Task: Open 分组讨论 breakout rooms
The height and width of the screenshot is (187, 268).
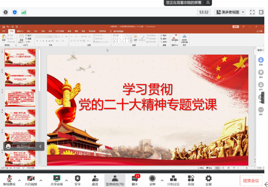Action: (x=173, y=180)
